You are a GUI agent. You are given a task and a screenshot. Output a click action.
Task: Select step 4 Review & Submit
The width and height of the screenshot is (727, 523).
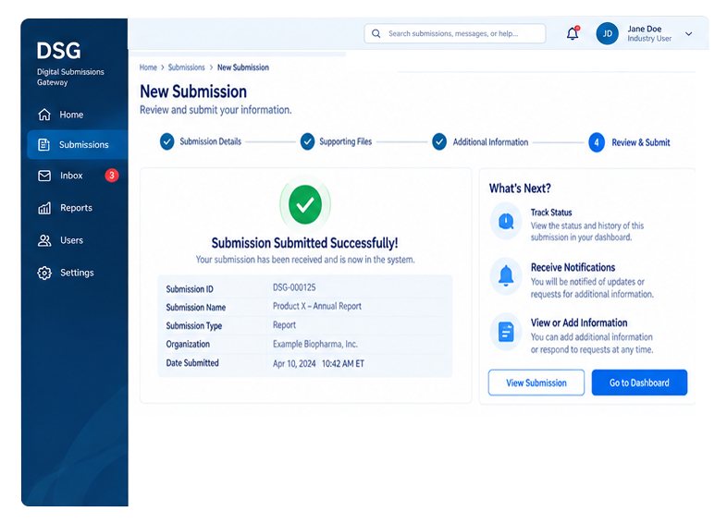point(629,142)
